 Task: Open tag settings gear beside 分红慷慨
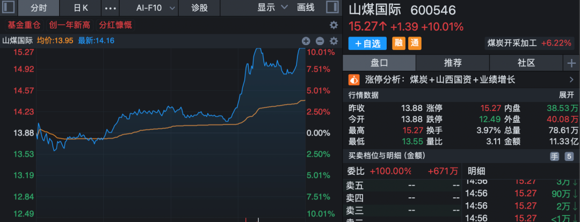click(x=334, y=25)
